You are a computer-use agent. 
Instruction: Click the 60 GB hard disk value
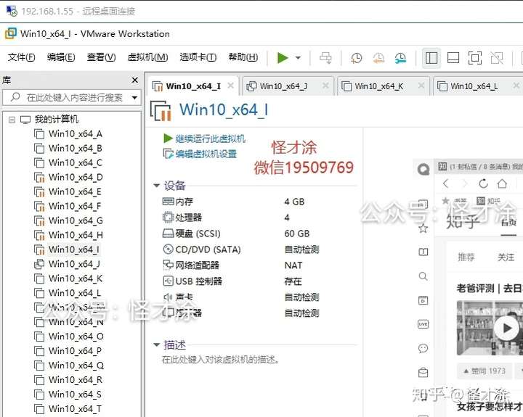[x=297, y=234]
